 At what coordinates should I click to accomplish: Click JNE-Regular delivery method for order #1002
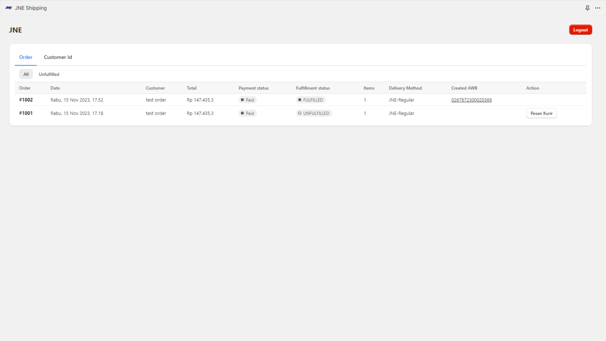[401, 100]
